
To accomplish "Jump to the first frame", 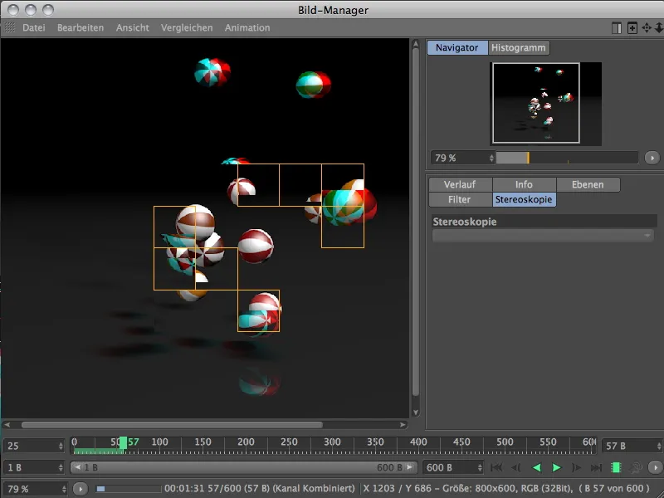I will point(496,467).
